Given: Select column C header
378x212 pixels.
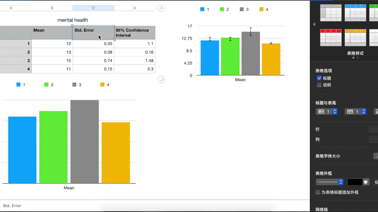Looking at the screenshot, I should coord(93,8).
